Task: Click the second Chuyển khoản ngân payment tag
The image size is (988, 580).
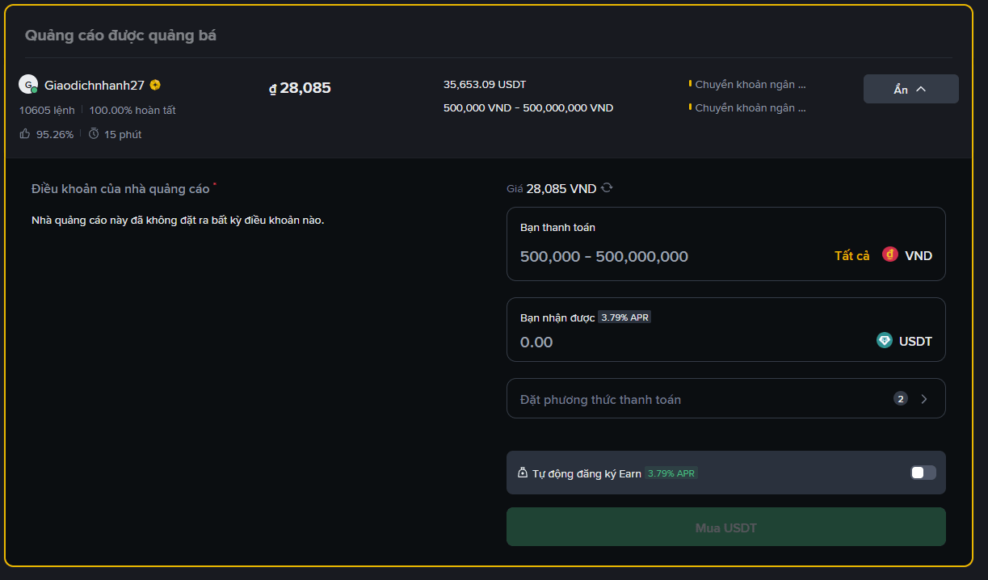Action: pyautogui.click(x=750, y=107)
